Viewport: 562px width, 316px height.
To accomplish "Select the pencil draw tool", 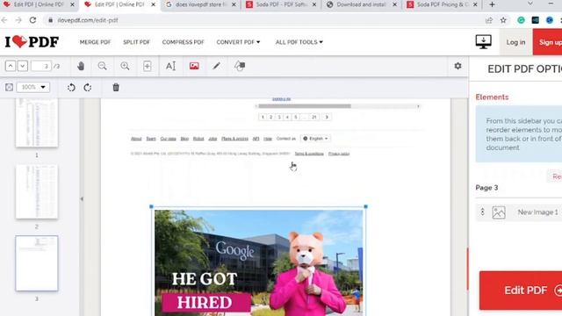I will pos(216,66).
